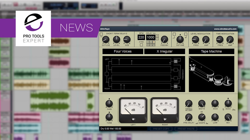Click the first tap marker in LEFT delay line

(119, 62)
